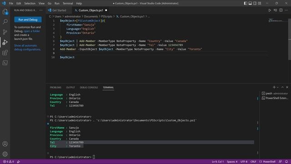Open the Help menu
The width and height of the screenshot is (291, 164).
click(x=79, y=3)
